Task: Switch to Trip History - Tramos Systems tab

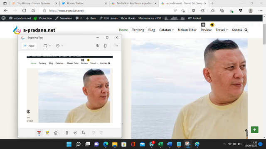Action: [x=33, y=3]
